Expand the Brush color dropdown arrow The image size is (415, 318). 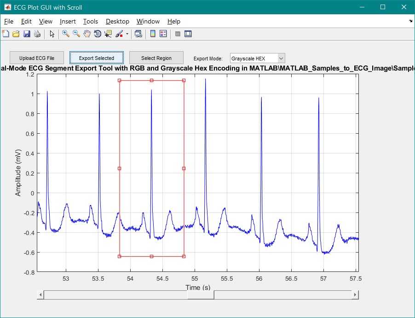pos(127,34)
